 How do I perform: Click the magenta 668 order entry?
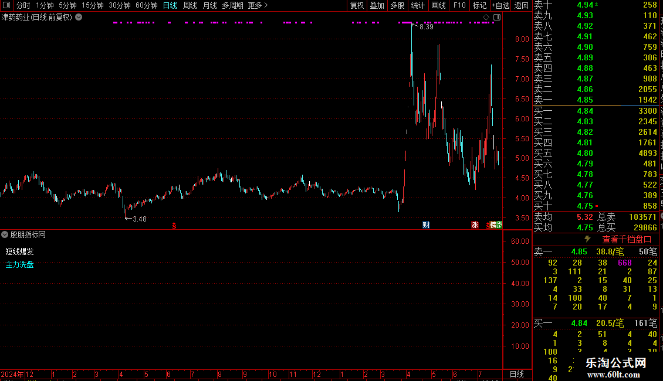point(625,263)
